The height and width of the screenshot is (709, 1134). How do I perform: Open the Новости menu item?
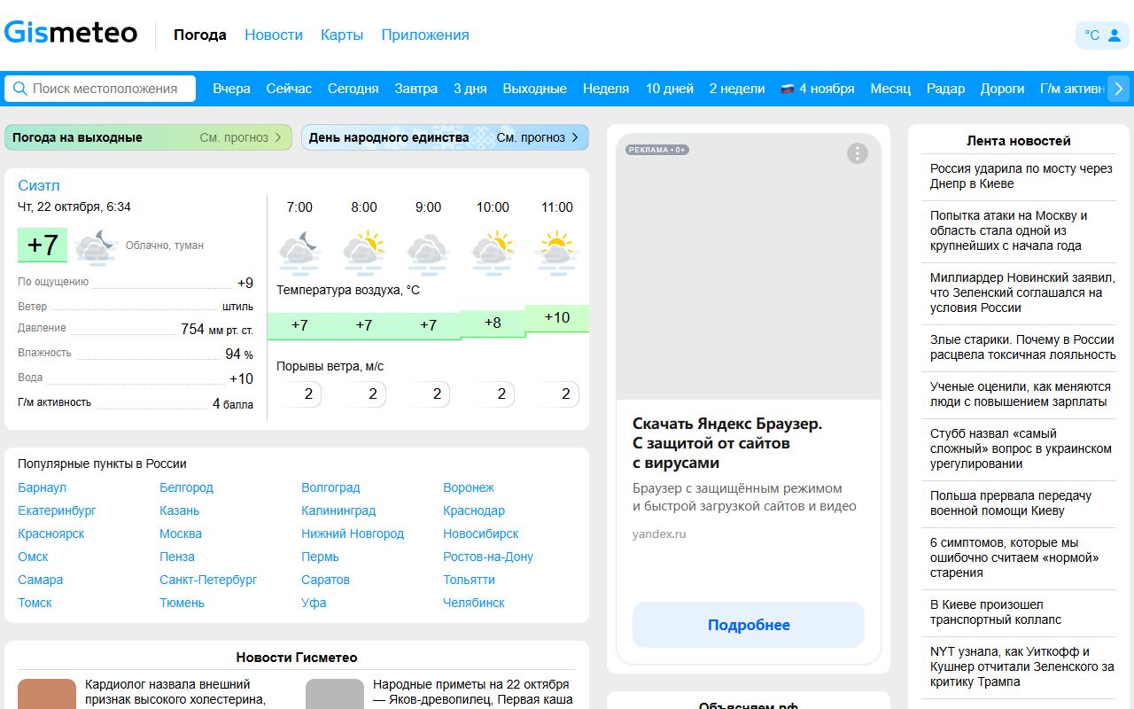274,35
